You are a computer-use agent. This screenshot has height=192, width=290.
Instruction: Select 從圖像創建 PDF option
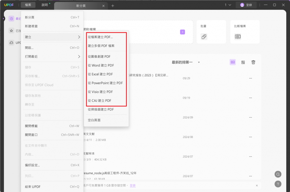[x=106, y=57]
